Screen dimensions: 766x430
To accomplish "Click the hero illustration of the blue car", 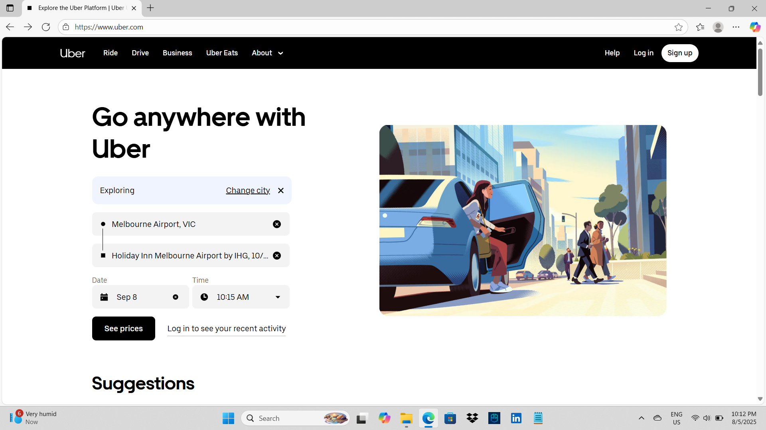I will click(x=523, y=220).
